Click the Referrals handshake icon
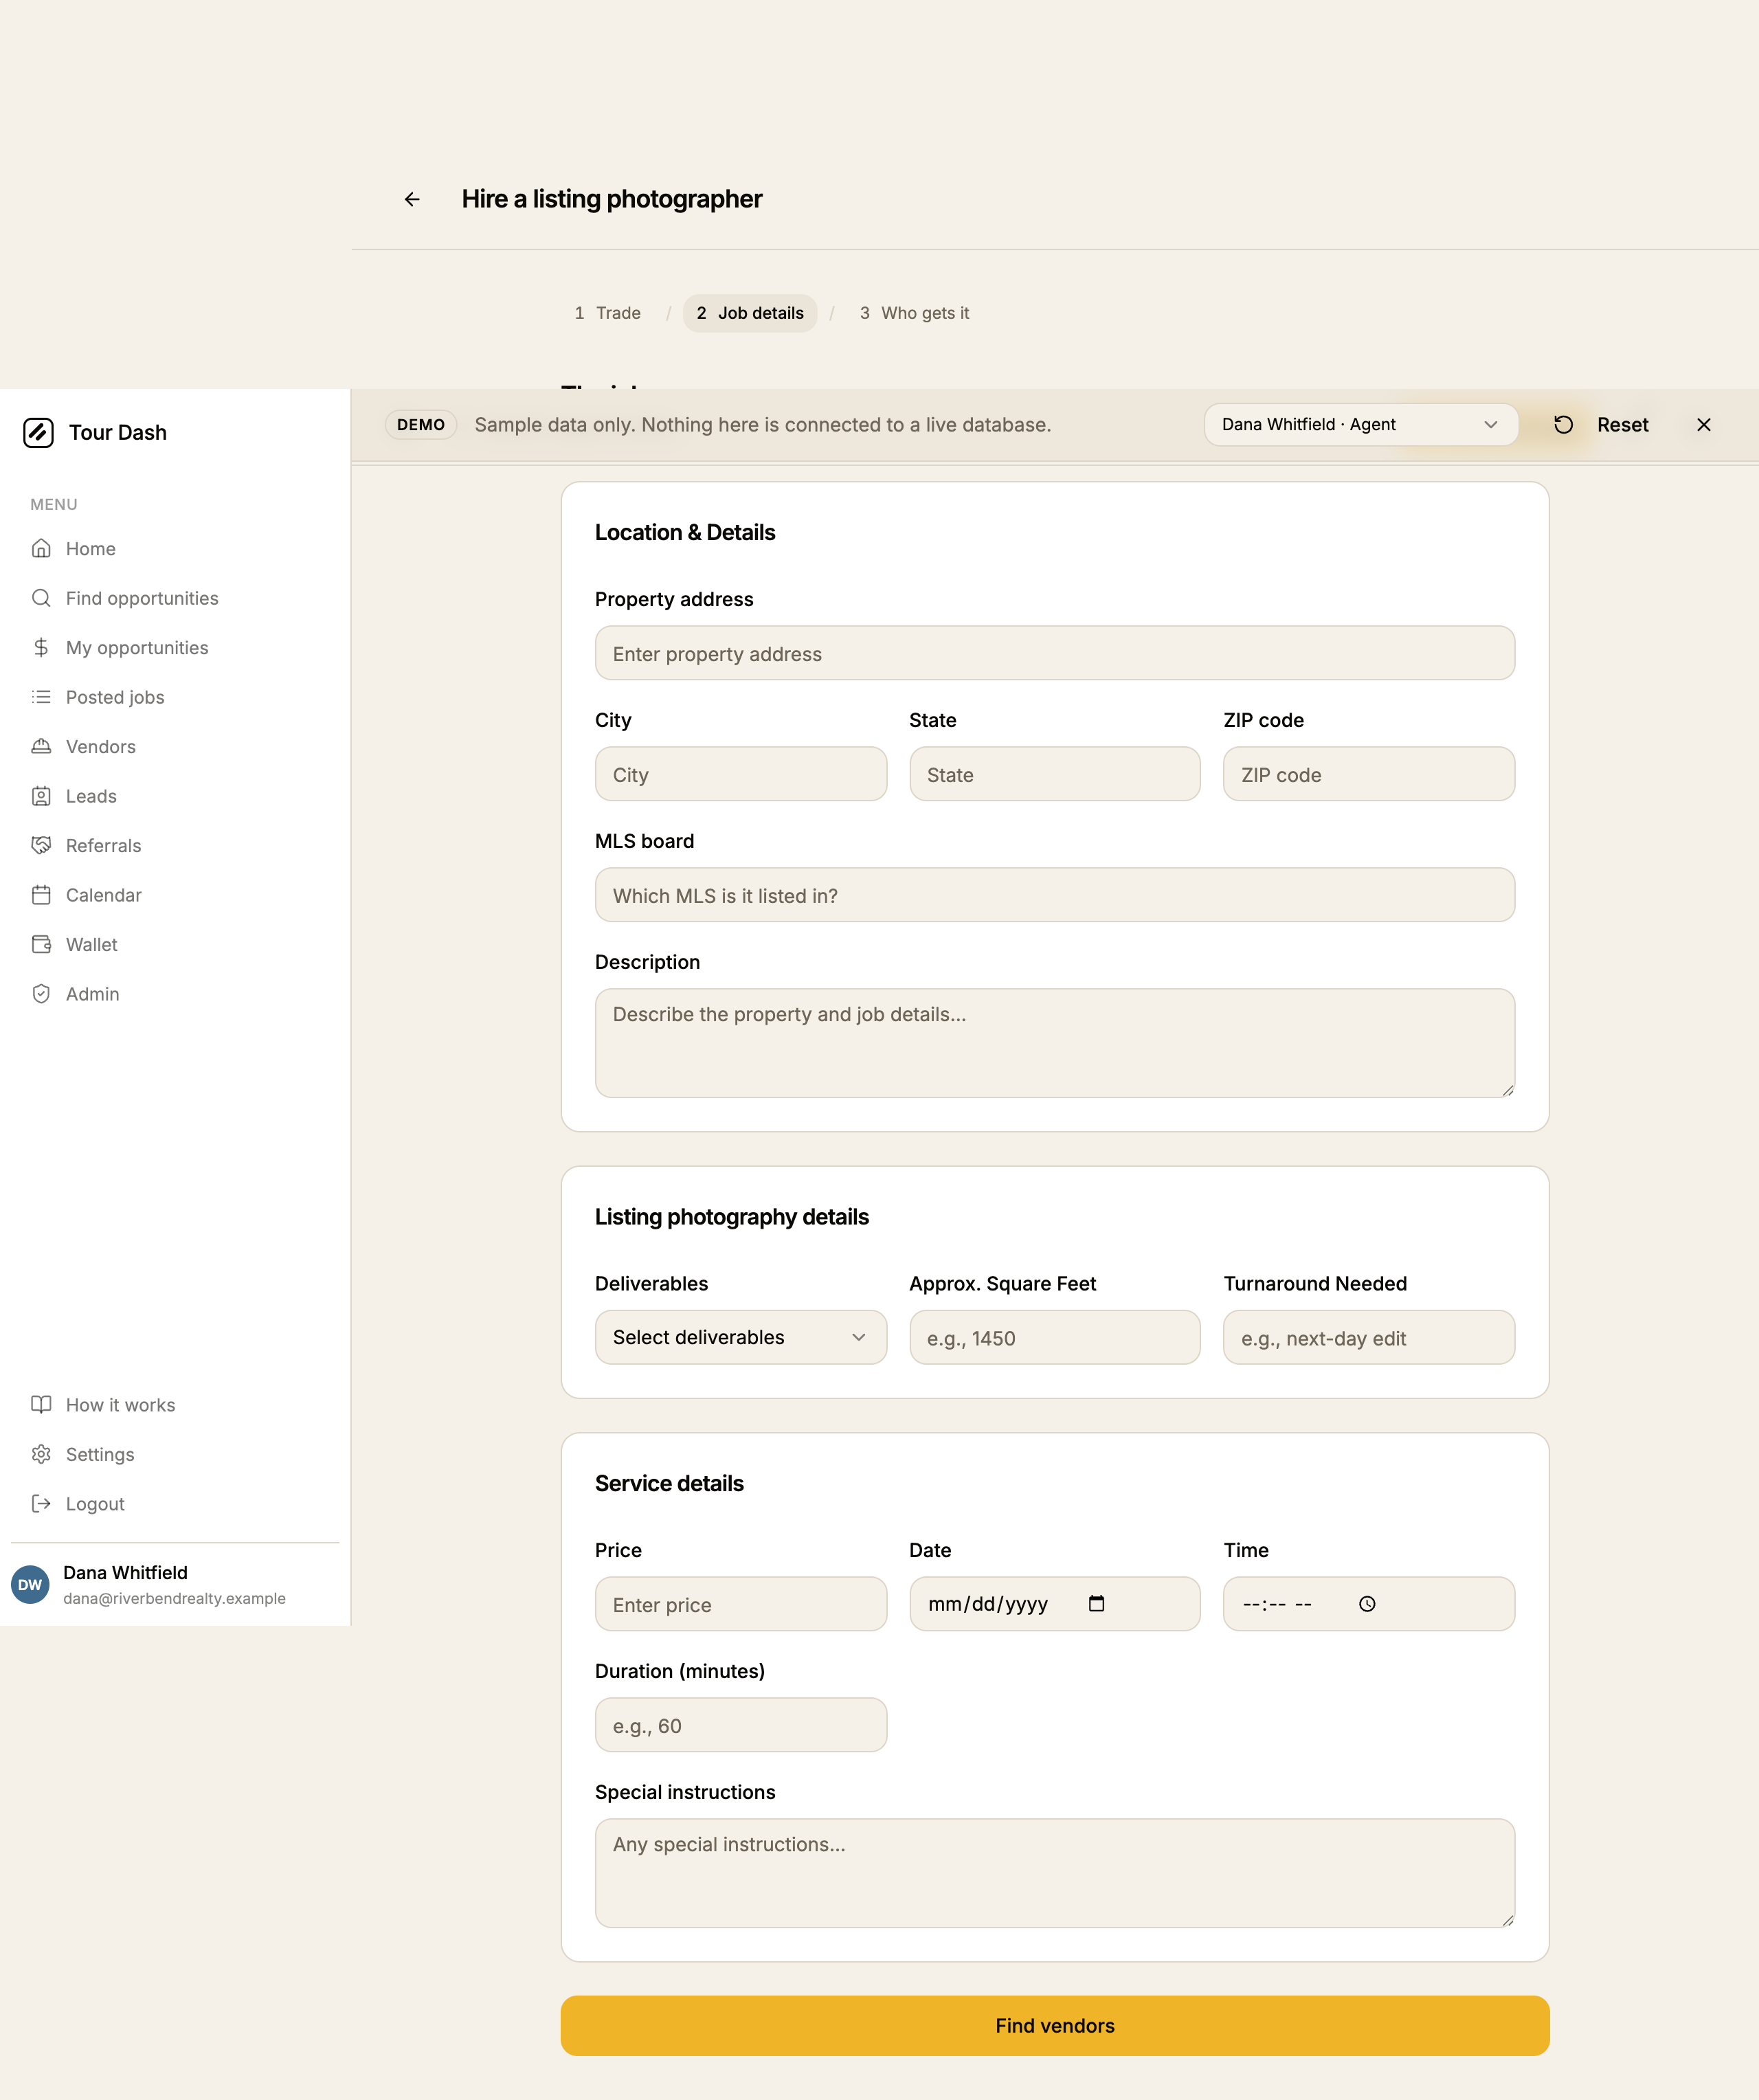 [x=41, y=845]
